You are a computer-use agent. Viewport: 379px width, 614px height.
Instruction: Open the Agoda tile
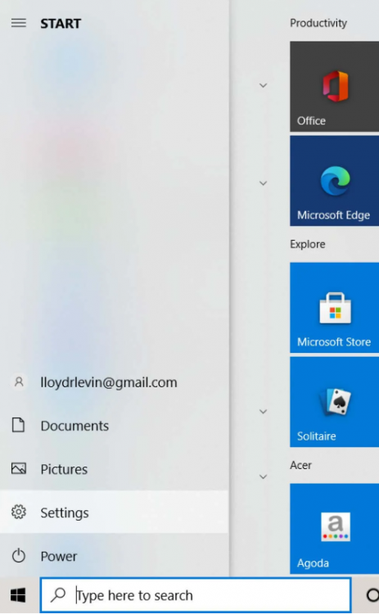(x=334, y=529)
